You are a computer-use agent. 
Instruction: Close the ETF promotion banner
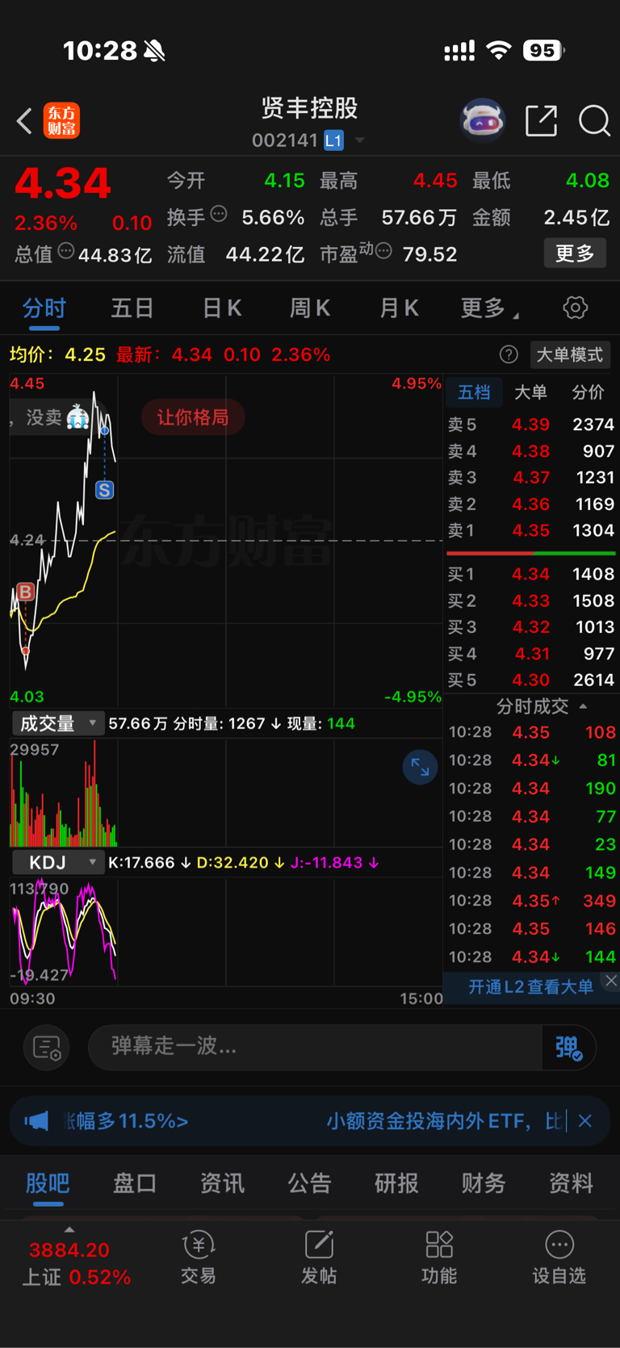[x=585, y=1120]
